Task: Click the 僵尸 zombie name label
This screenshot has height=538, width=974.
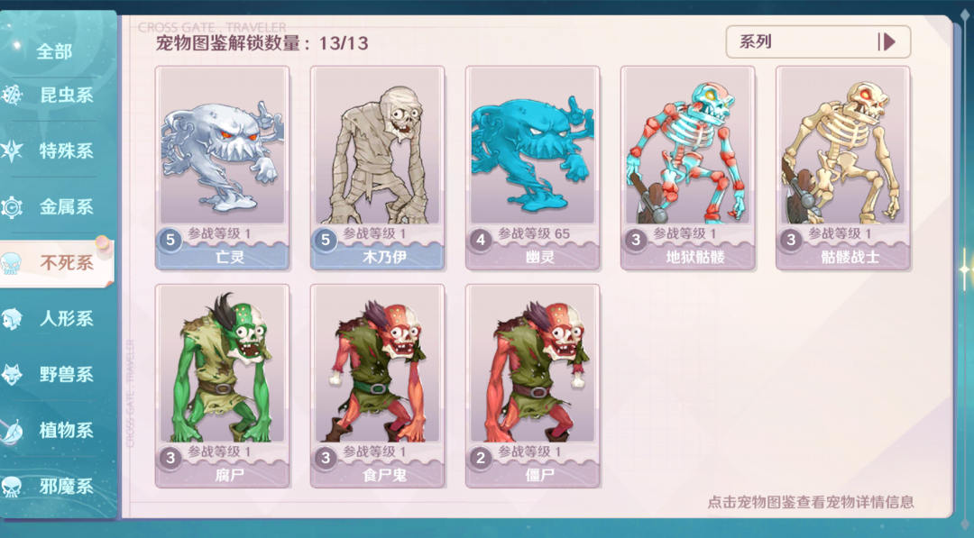Action: (540, 475)
